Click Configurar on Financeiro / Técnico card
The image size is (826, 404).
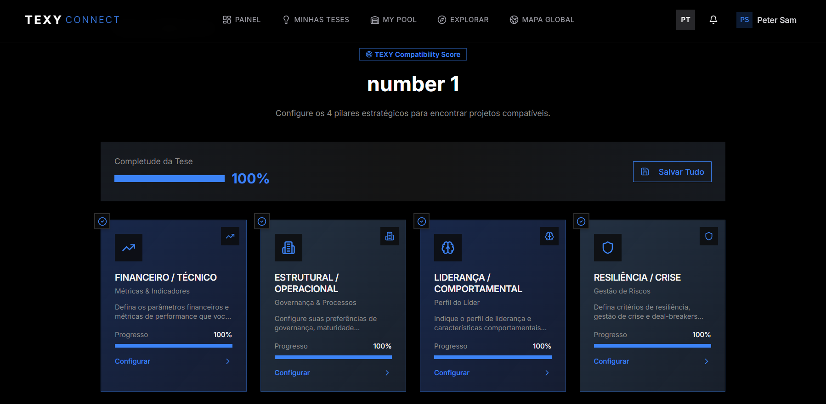tap(132, 361)
